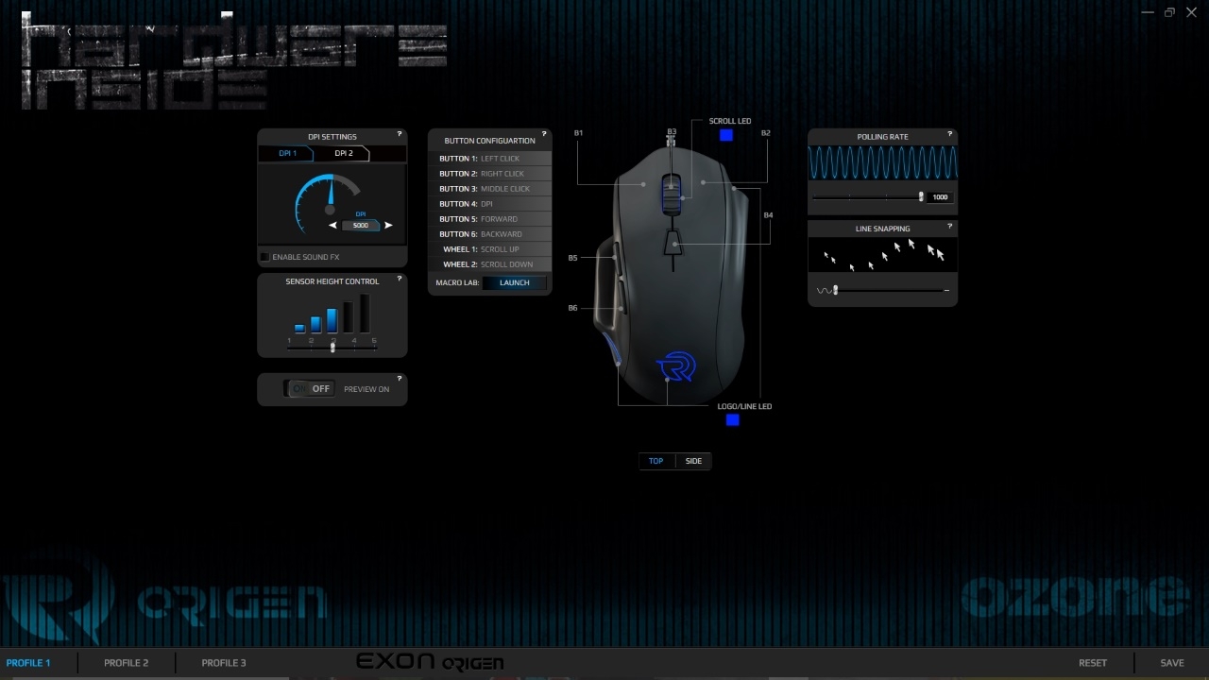This screenshot has height=680, width=1209.
Task: Select the DPI 1 tab
Action: click(x=287, y=153)
